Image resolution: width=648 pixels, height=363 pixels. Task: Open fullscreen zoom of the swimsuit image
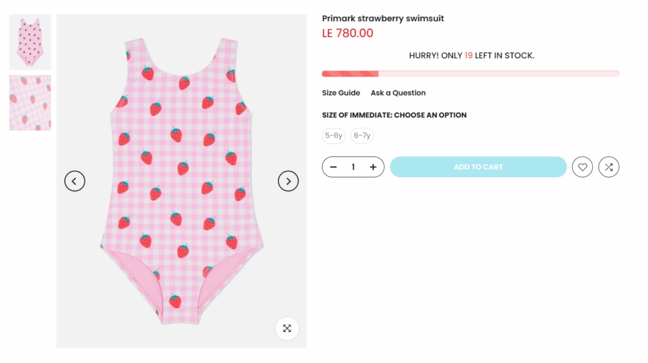[x=287, y=328]
